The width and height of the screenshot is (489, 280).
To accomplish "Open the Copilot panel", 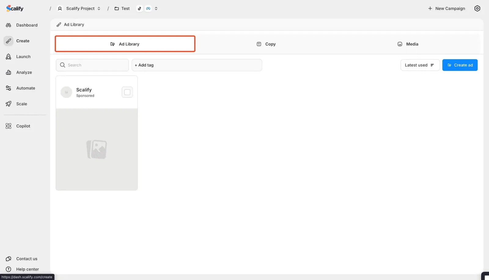I will click(23, 126).
